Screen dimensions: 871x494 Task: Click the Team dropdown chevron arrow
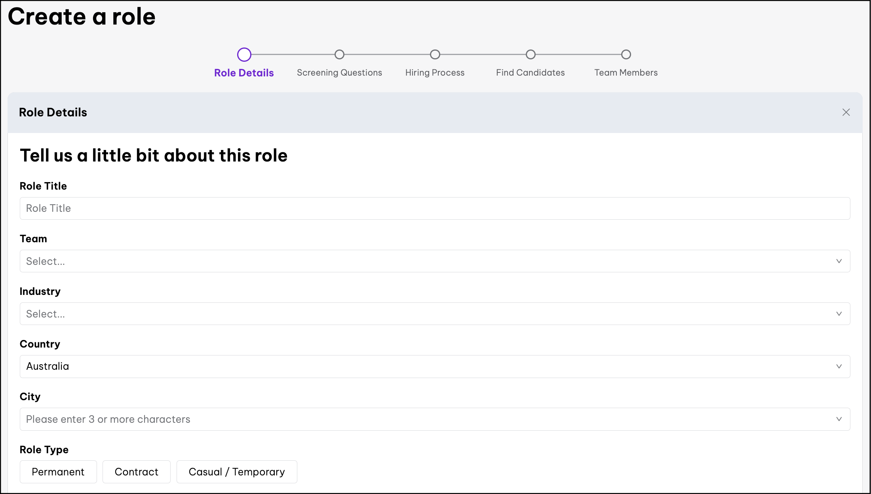[839, 261]
